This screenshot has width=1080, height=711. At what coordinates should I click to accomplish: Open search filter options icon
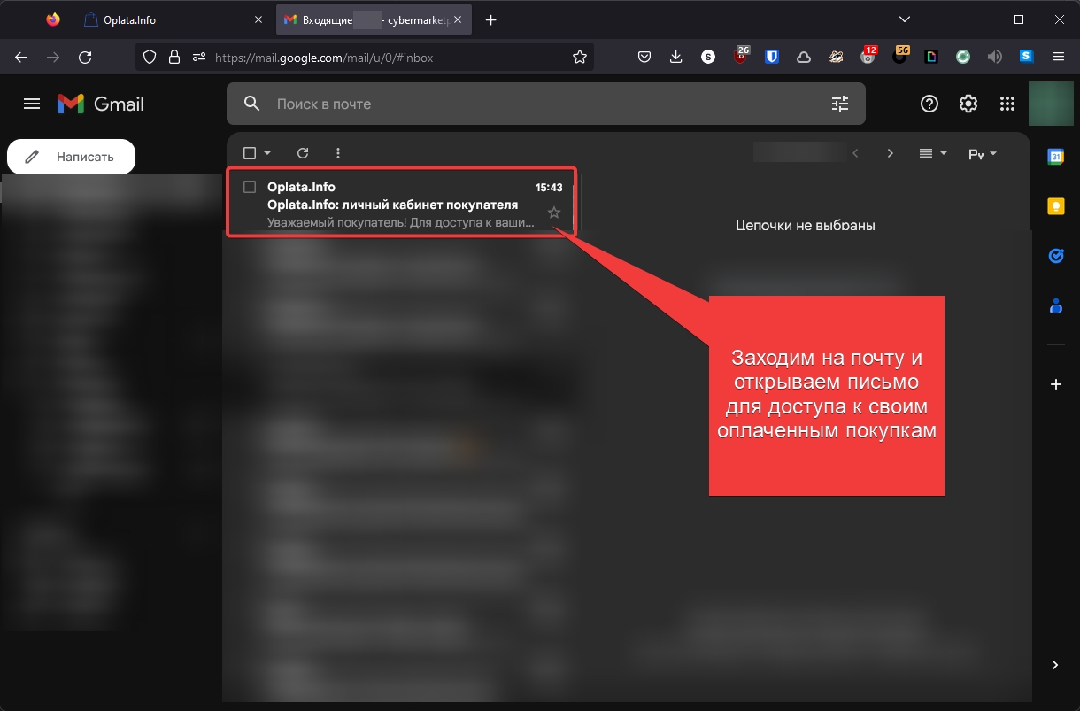coord(839,104)
